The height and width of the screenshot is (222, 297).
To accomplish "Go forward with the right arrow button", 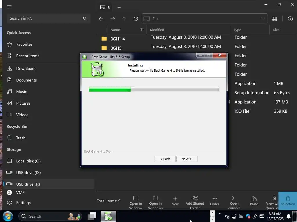I will point(113,19).
